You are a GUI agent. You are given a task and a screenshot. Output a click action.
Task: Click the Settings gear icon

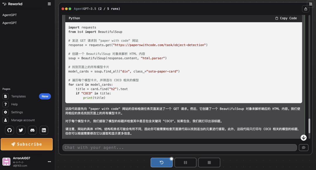pos(6,112)
